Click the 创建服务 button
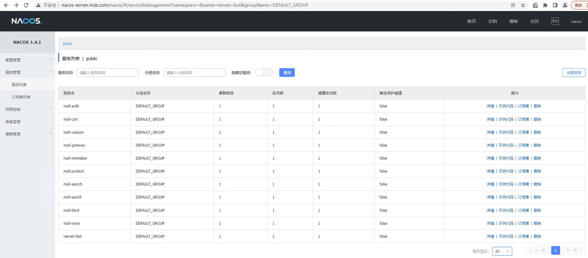588x258 pixels. [574, 73]
